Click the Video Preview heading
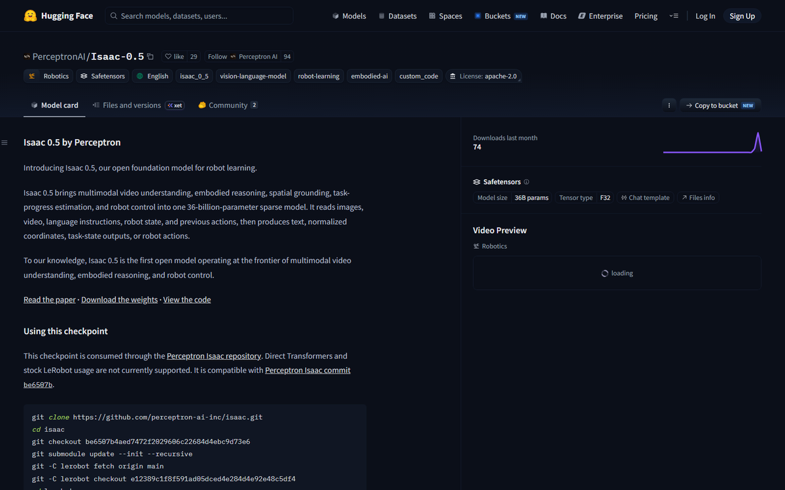Viewport: 785px width, 490px height. pos(500,230)
